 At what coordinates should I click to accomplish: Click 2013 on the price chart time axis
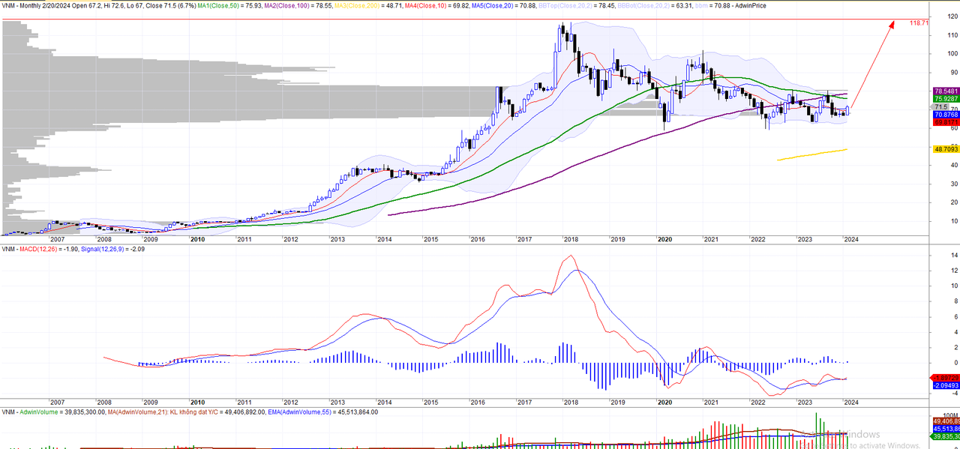337,240
